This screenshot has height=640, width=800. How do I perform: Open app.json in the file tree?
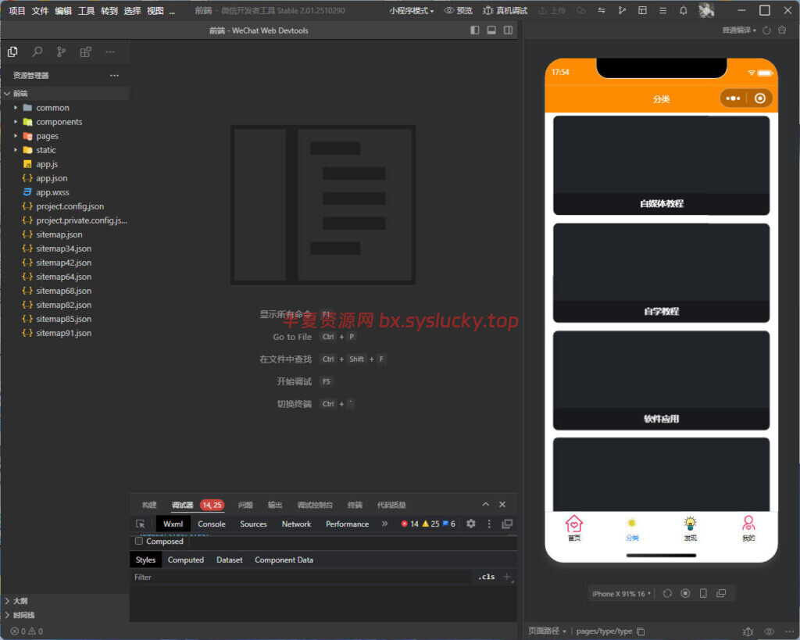coord(52,178)
